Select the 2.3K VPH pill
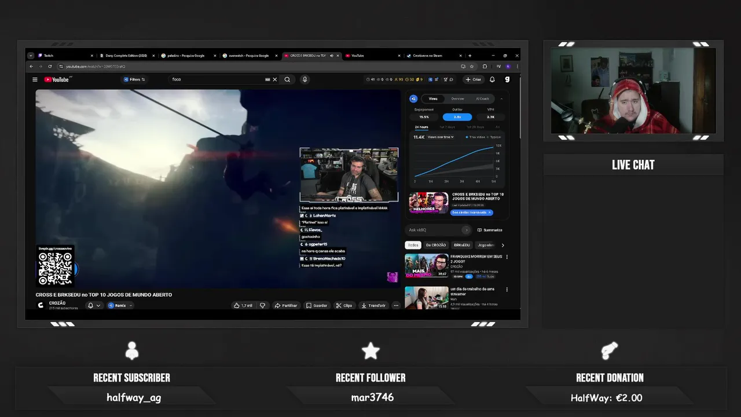741x417 pixels. tap(491, 117)
